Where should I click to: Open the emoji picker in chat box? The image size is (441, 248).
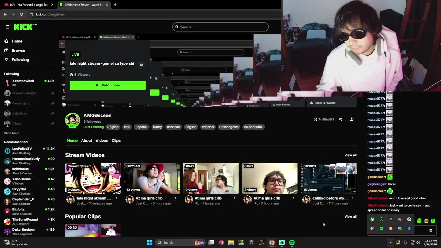(431, 230)
